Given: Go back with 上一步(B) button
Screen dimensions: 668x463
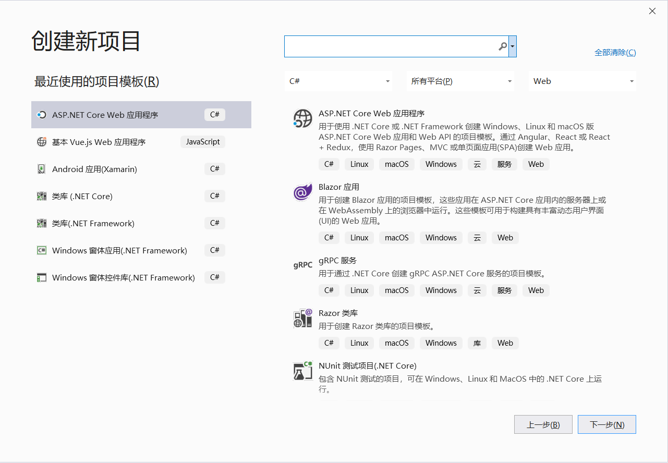Looking at the screenshot, I should (x=543, y=424).
